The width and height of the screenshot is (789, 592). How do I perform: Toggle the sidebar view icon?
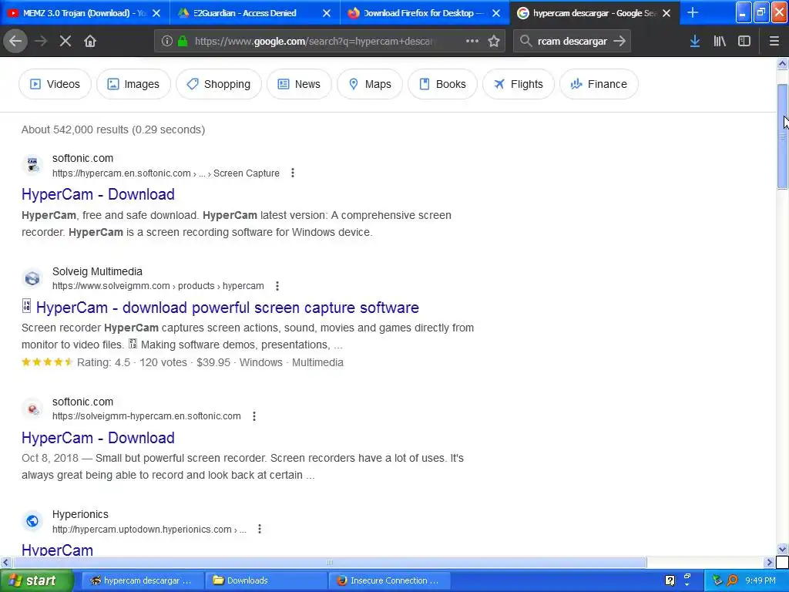coord(744,42)
